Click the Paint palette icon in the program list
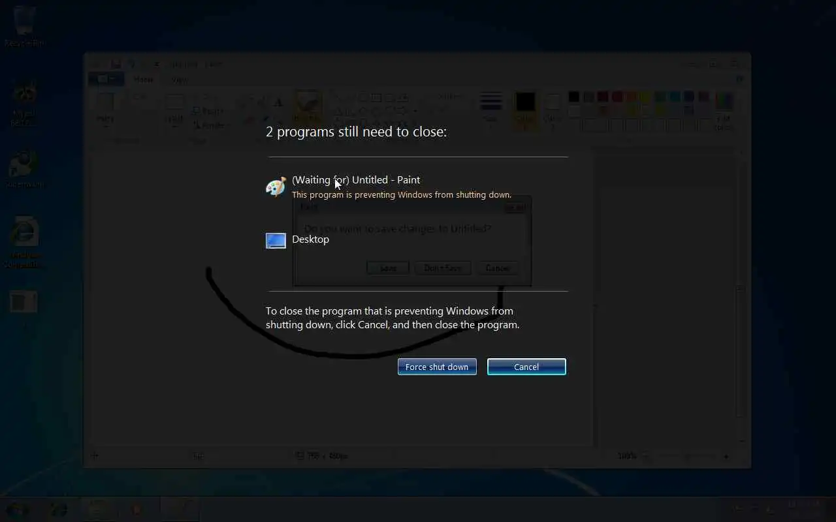Screen dimensions: 836x522 click(x=276, y=187)
